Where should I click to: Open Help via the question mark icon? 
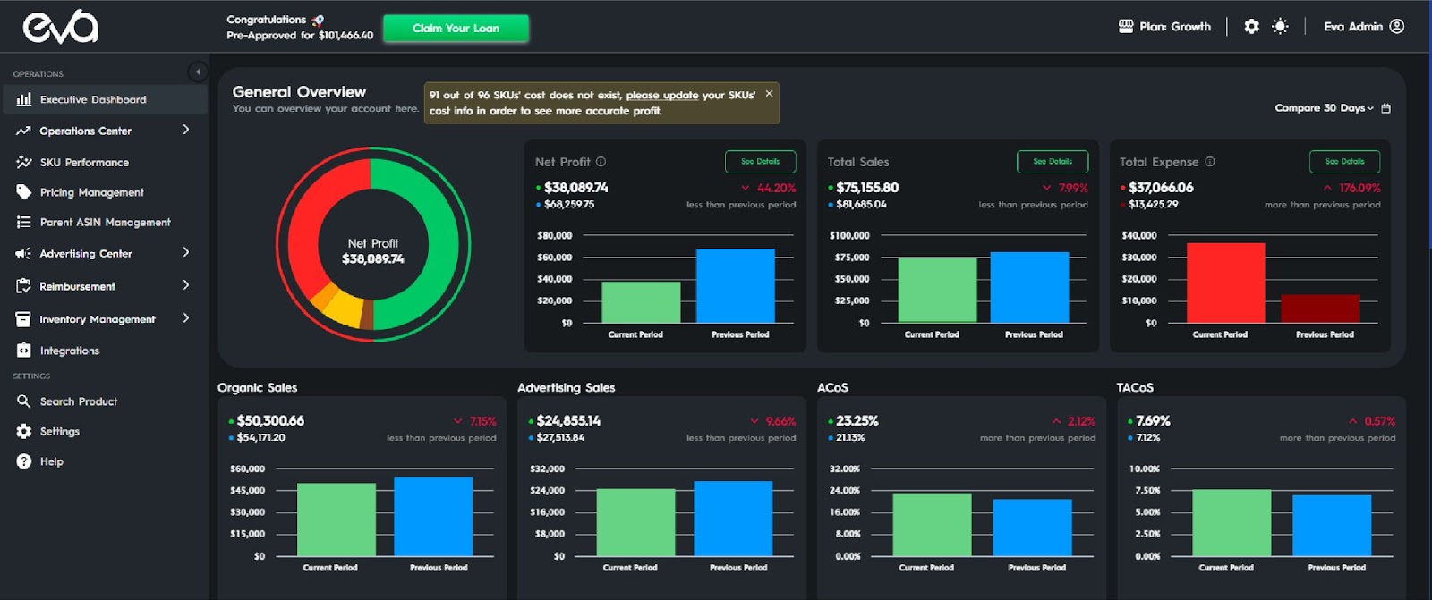[x=23, y=461]
